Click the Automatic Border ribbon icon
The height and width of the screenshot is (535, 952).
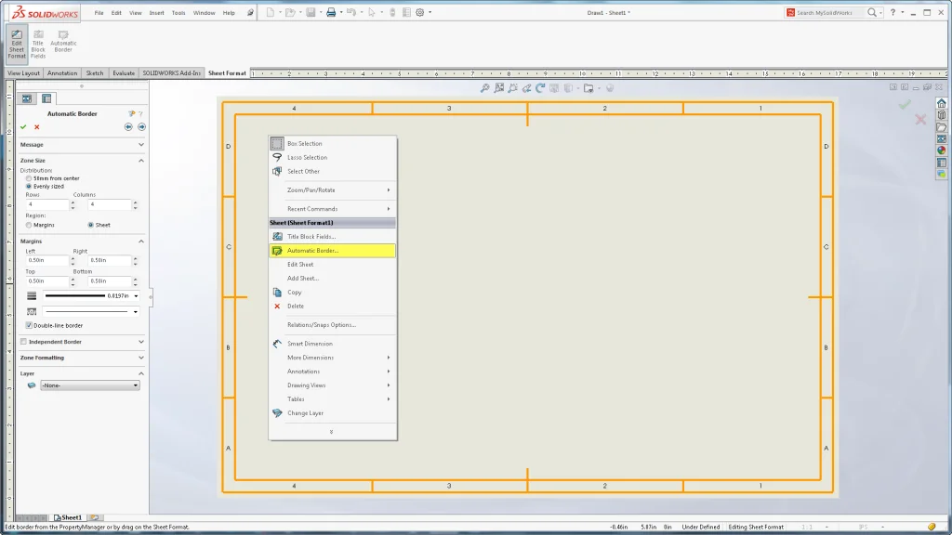pyautogui.click(x=62, y=41)
